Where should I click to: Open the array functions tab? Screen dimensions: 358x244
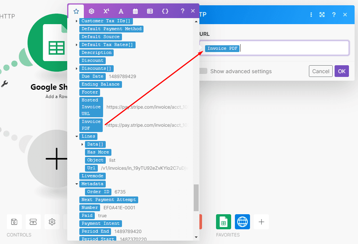pyautogui.click(x=150, y=11)
